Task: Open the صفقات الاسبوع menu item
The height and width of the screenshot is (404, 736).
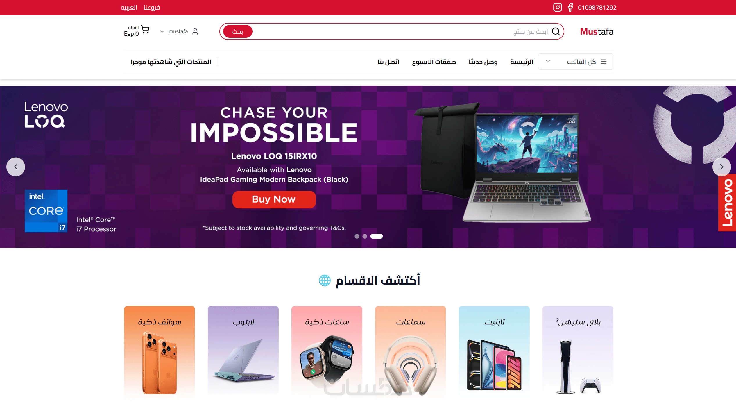Action: pos(434,62)
